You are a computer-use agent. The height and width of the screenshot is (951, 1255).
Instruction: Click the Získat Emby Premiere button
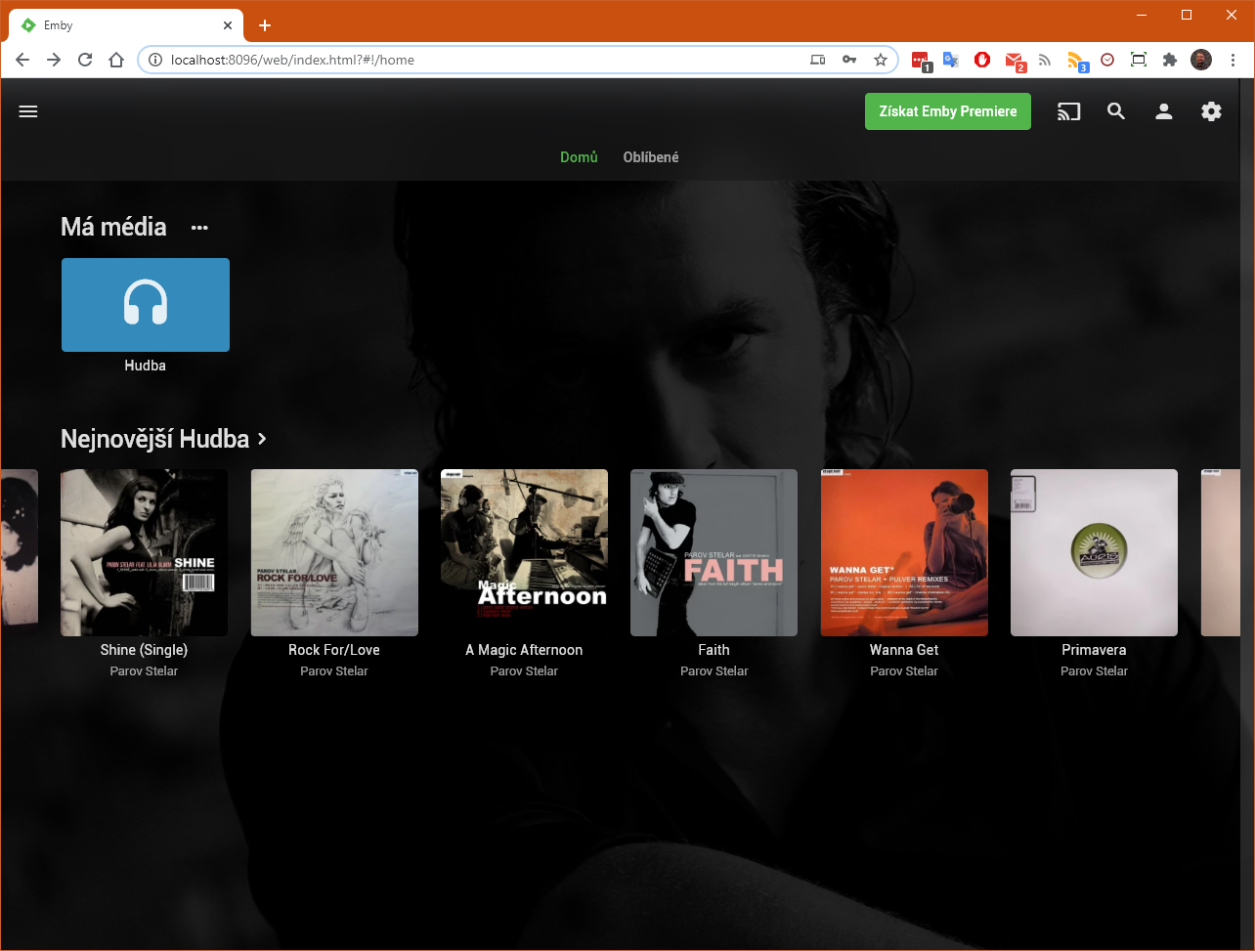(x=947, y=111)
